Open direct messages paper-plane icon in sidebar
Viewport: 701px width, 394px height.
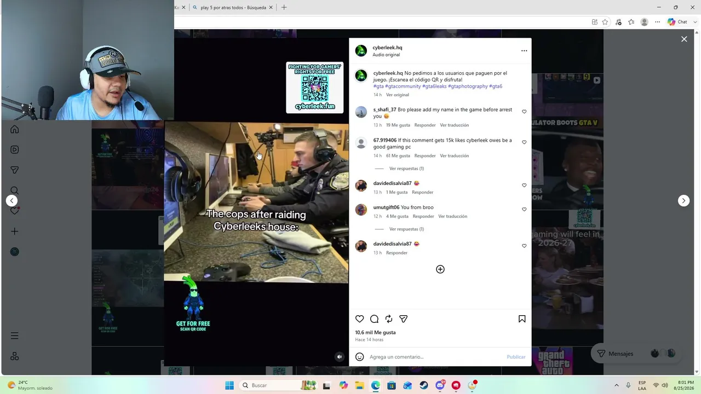pos(15,170)
